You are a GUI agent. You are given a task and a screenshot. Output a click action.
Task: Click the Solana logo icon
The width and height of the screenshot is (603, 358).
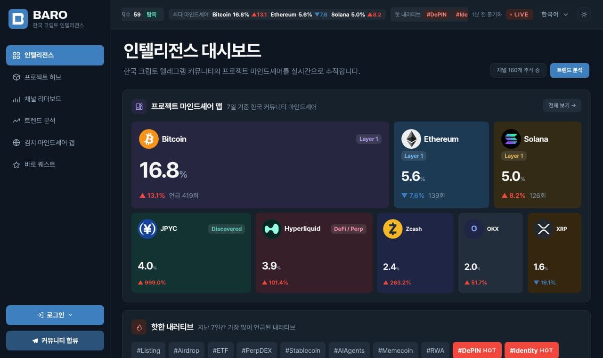(511, 139)
